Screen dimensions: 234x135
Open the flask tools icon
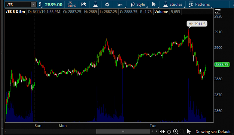[95, 4]
